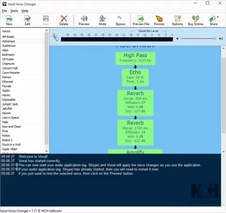The image size is (226, 213).
Task: Select the Cave Monster voice
Action: click(22, 73)
